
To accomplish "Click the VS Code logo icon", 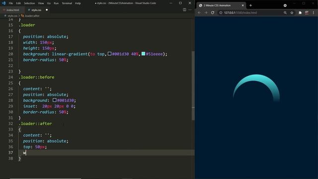I will pos(3,3).
